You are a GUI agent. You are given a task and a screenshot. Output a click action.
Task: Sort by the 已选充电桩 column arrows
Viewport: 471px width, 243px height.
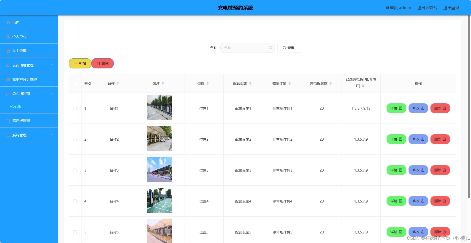point(363,86)
